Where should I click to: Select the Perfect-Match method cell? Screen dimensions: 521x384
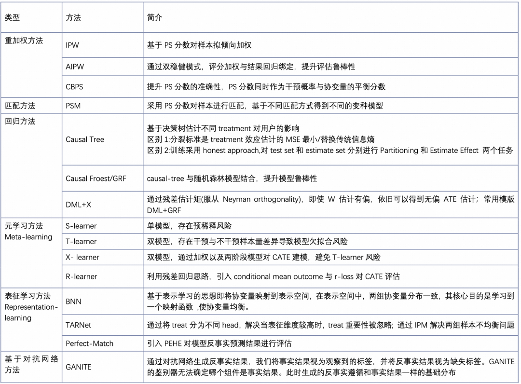point(90,343)
